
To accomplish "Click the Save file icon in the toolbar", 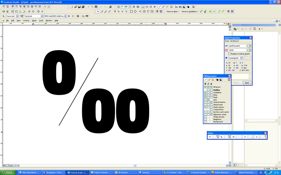I will coord(79,7).
